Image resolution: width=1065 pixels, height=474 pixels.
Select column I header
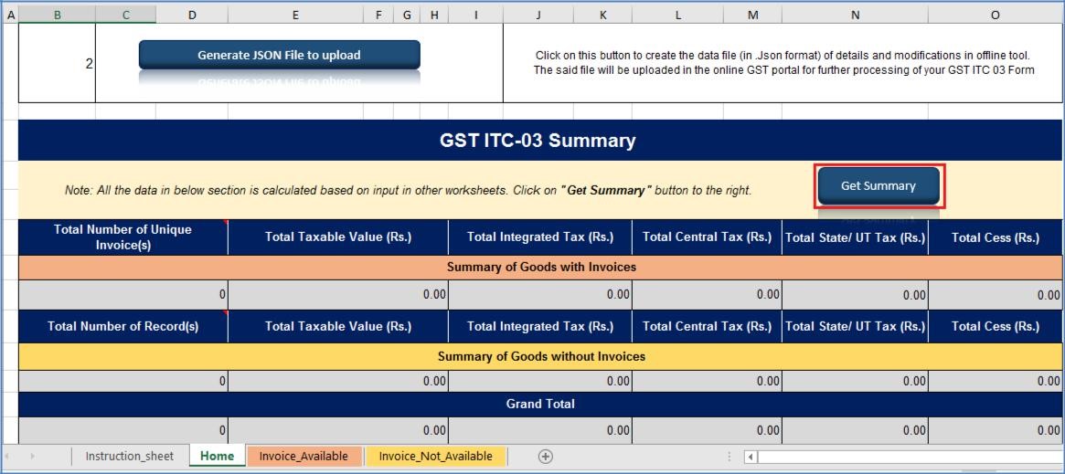(x=475, y=15)
